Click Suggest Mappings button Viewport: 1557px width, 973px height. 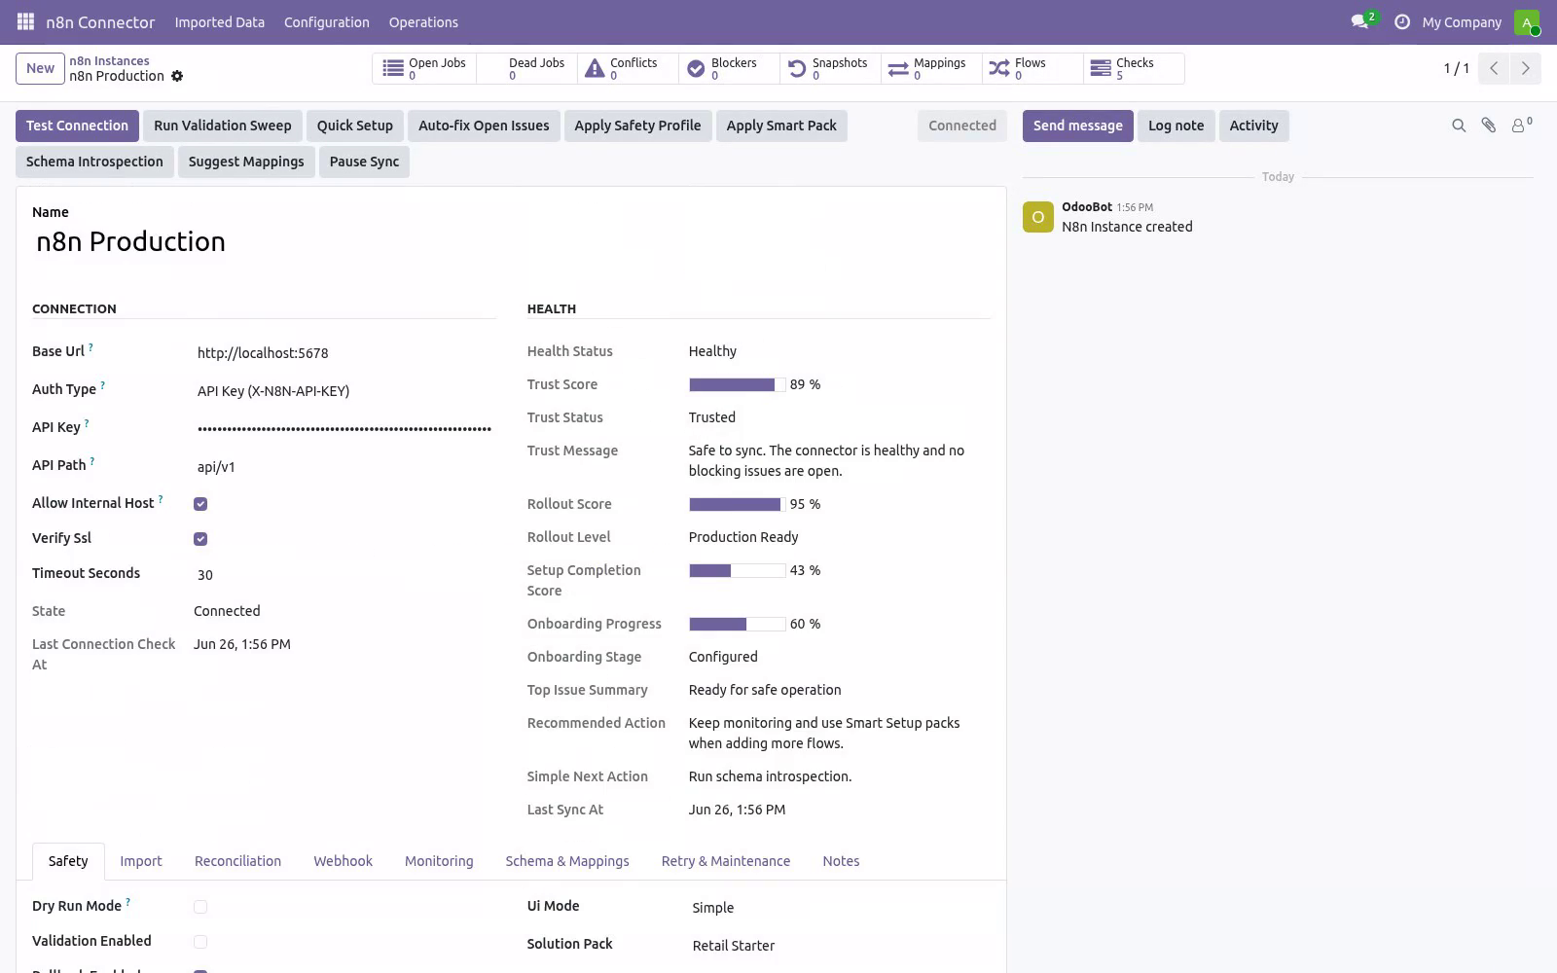point(246,162)
